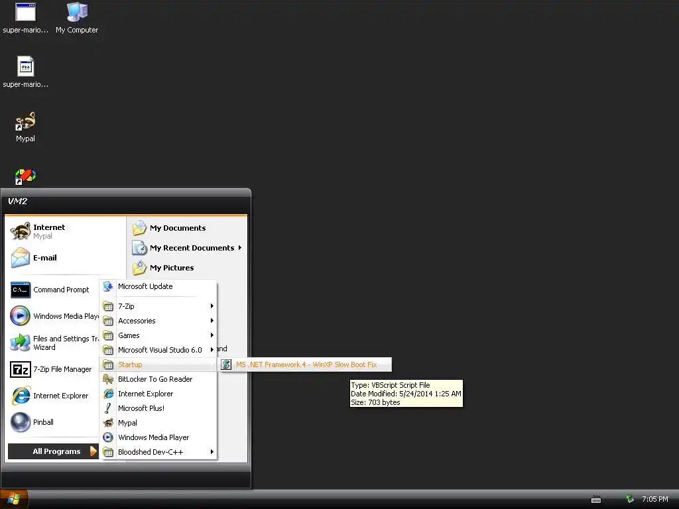Launch Internet Explorer from All Programs list

(158, 394)
